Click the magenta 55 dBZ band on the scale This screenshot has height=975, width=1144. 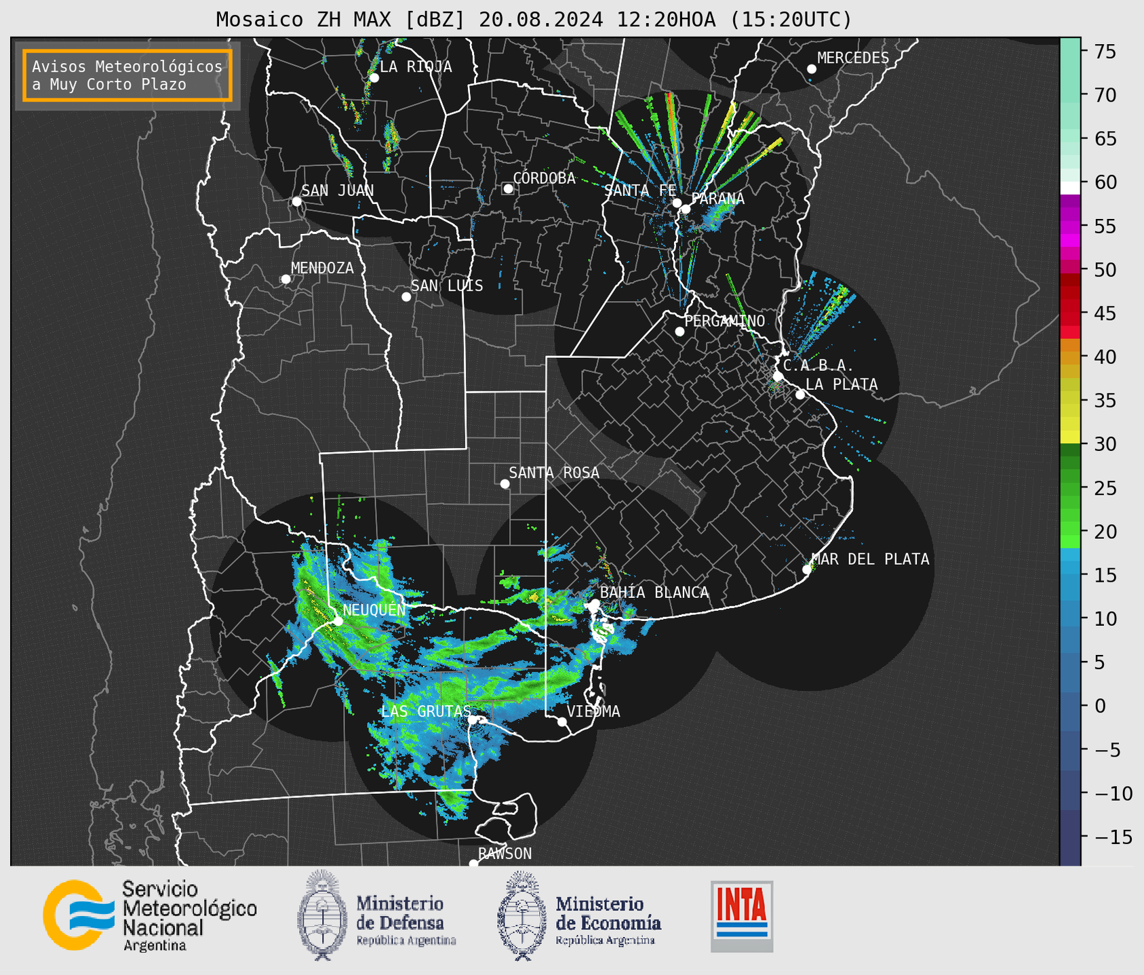[x=1070, y=226]
